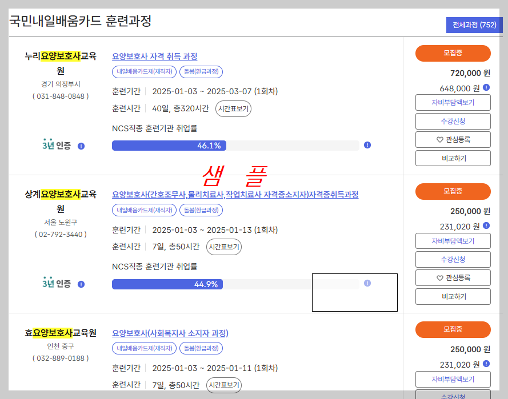Click info icon beside 상계요양보호사교육원 3년 인증

[x=81, y=284]
